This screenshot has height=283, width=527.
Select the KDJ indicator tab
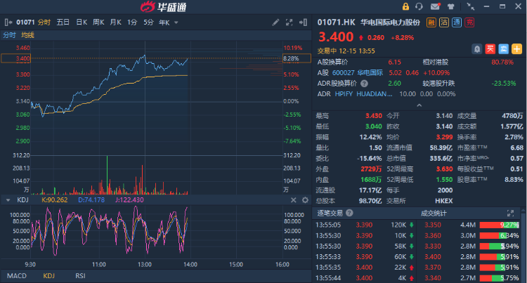click(x=48, y=276)
